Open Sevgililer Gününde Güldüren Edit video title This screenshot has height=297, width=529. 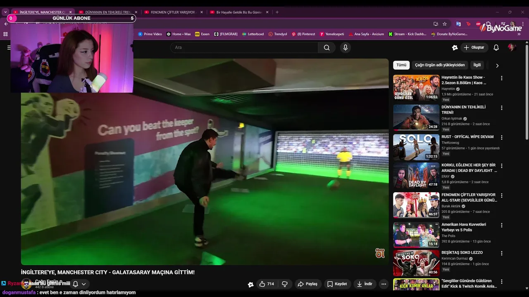(469, 283)
